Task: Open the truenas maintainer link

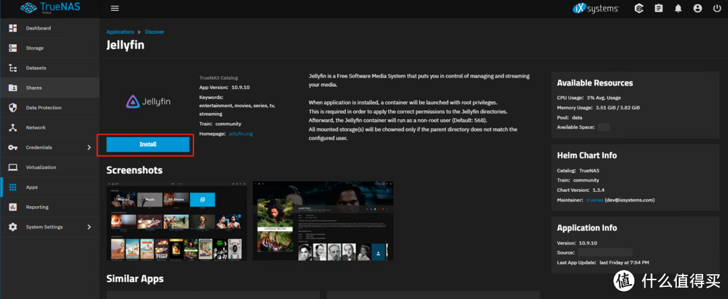Action: tap(595, 200)
